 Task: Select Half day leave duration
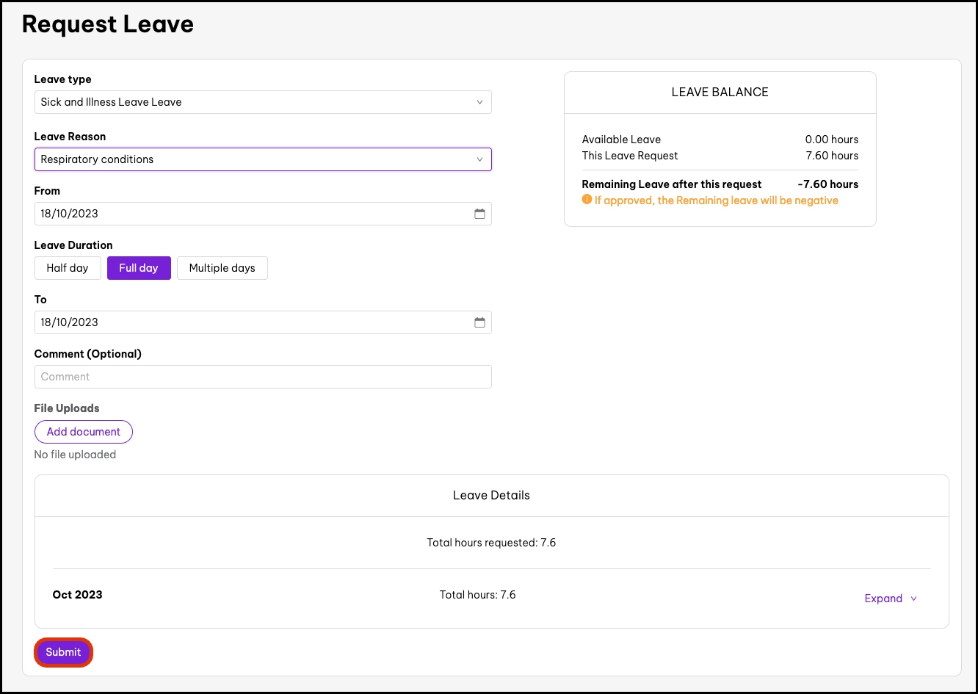coord(68,268)
